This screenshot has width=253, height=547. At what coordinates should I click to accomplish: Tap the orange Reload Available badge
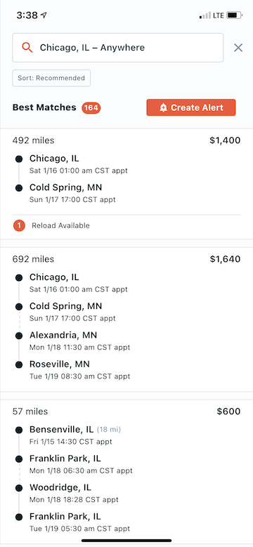point(19,225)
